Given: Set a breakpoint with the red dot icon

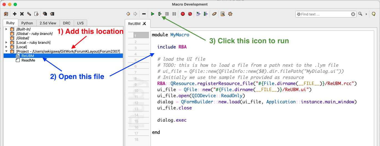Looking at the screenshot, I should (183, 14).
